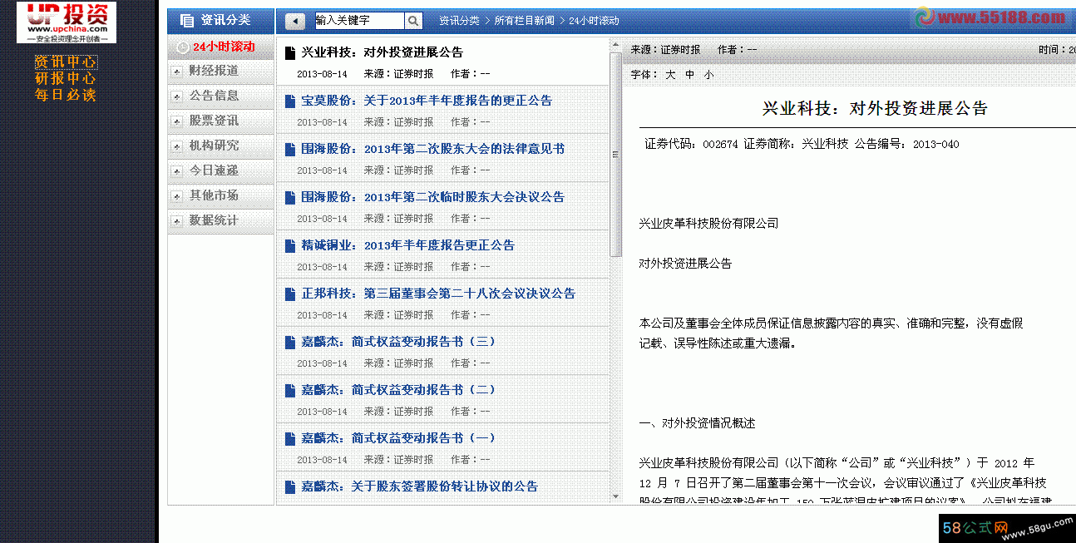Image resolution: width=1076 pixels, height=543 pixels.
Task: Click the document icon for 兴业科技 对外投资进展公告 in the news list
Action: point(290,53)
